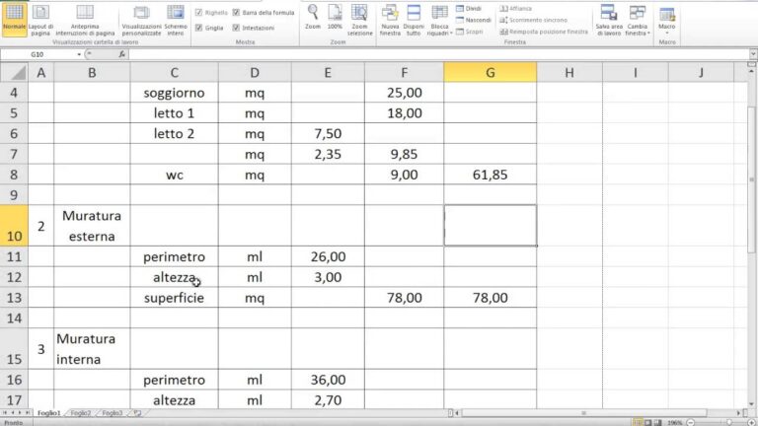Click the insert new sheet tab icon

click(x=138, y=413)
